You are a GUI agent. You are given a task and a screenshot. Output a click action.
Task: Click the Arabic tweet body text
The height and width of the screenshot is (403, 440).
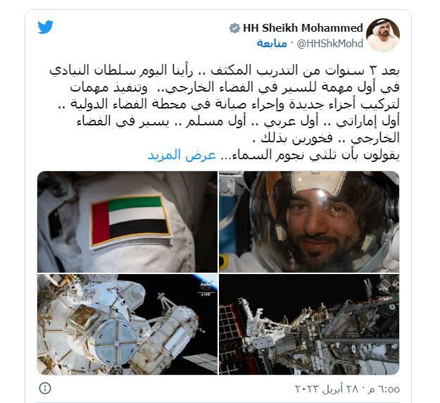point(225,112)
